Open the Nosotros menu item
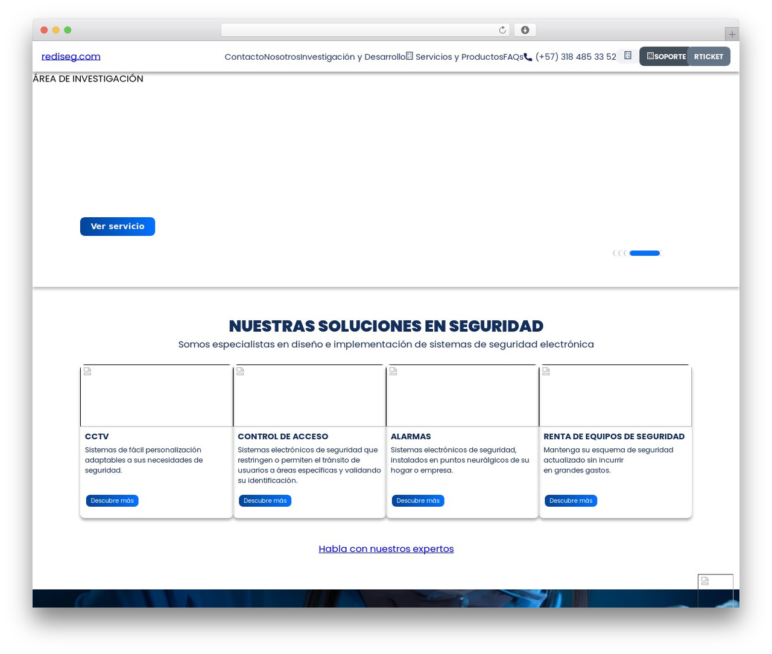772x654 pixels. pyautogui.click(x=282, y=57)
